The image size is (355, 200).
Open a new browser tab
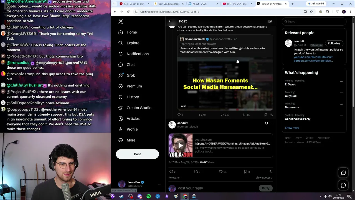[292, 4]
